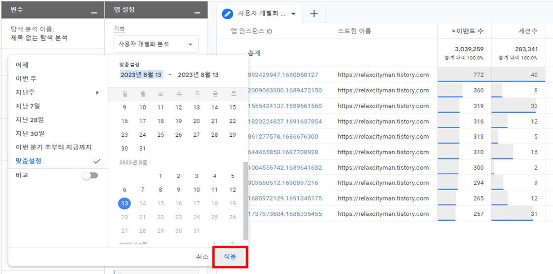The height and width of the screenshot is (274, 553).
Task: Pick August 12 in the calendar
Action: pyautogui.click(x=233, y=190)
